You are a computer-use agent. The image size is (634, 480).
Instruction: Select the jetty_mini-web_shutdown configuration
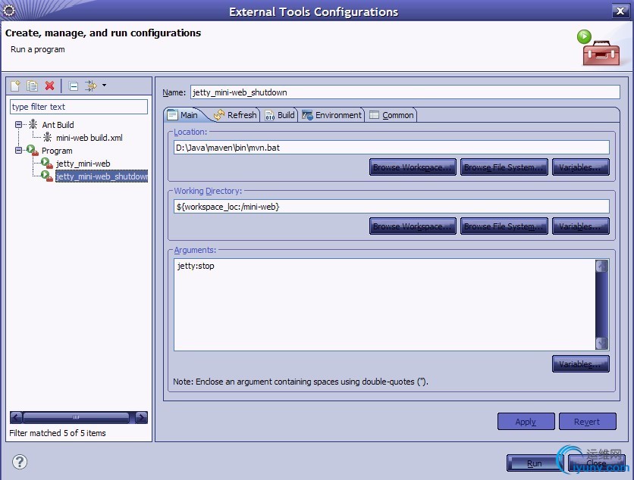(x=102, y=176)
